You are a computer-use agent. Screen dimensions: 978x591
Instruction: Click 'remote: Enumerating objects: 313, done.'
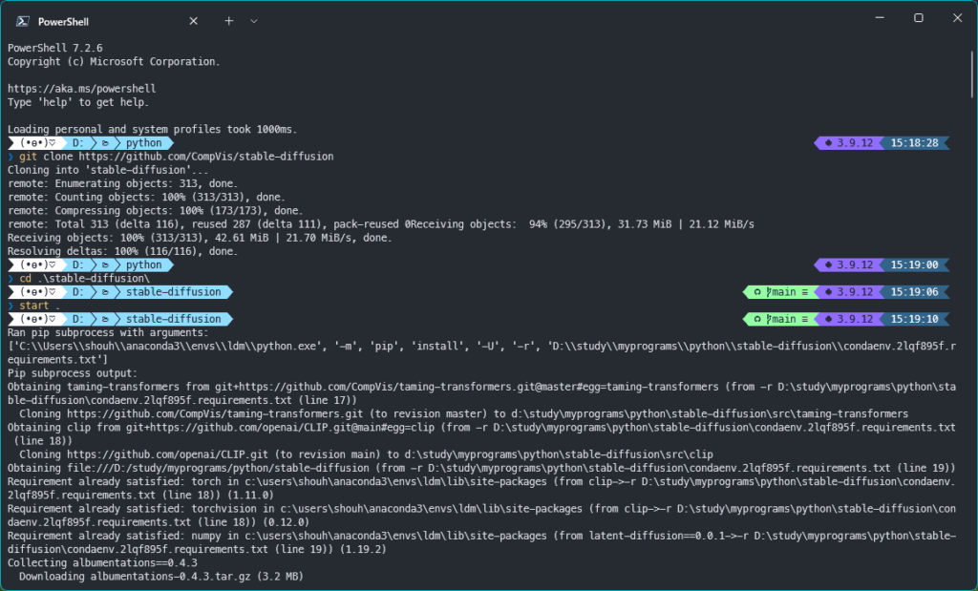pyautogui.click(x=123, y=184)
